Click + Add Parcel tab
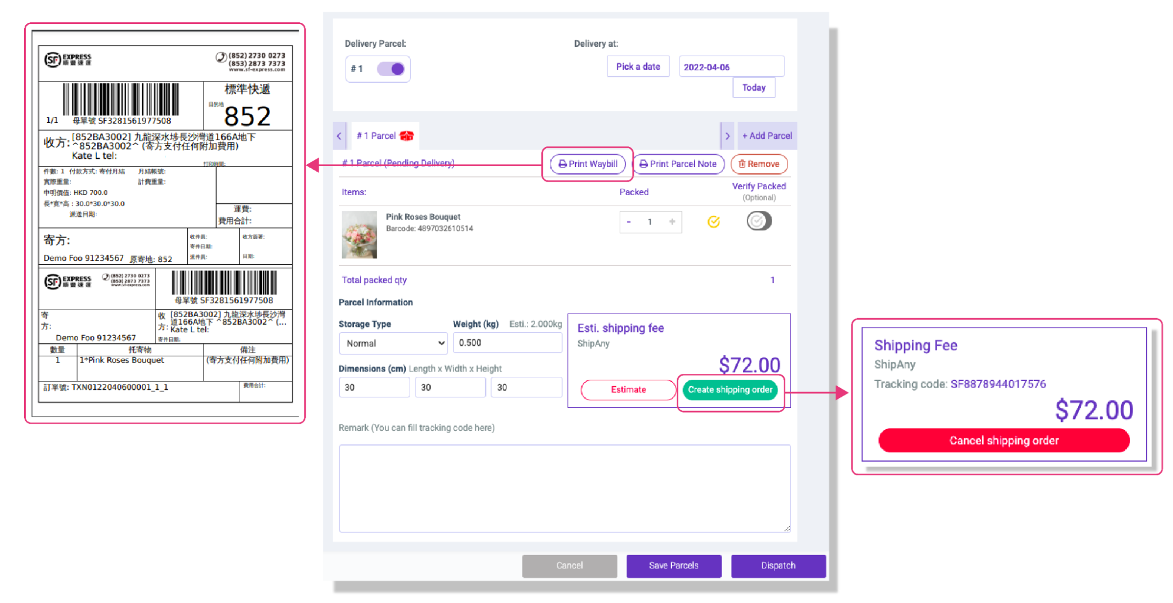Image resolution: width=1173 pixels, height=603 pixels. (767, 136)
